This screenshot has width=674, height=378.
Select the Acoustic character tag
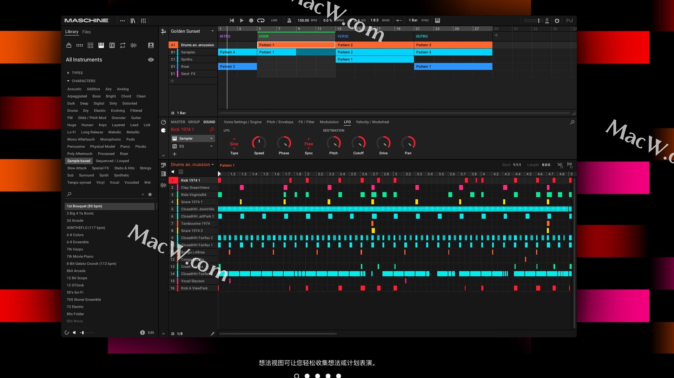click(74, 89)
